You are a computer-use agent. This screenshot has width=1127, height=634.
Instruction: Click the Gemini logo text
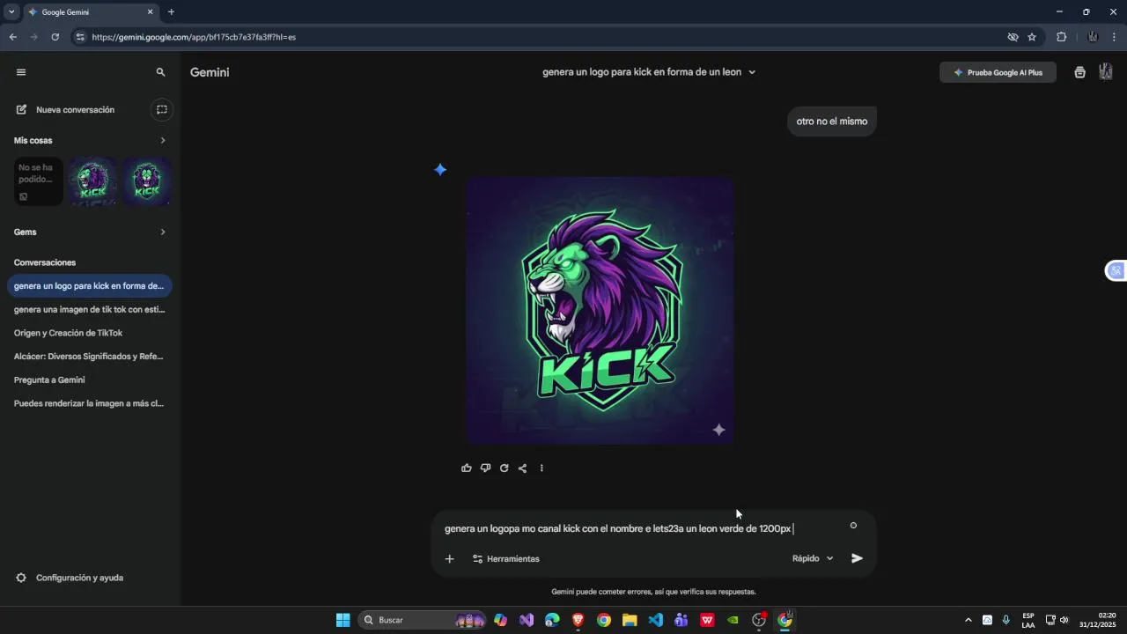click(x=210, y=72)
